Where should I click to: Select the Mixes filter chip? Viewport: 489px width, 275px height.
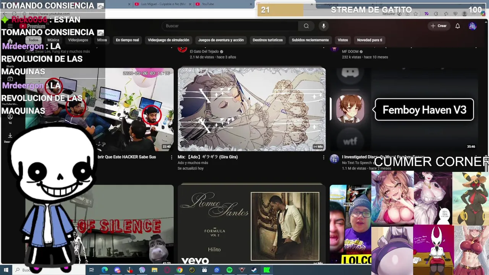102,40
